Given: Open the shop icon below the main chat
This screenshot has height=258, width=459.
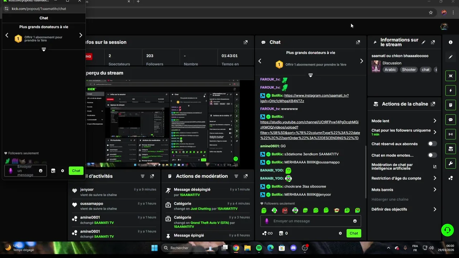Looking at the screenshot, I should (281, 233).
